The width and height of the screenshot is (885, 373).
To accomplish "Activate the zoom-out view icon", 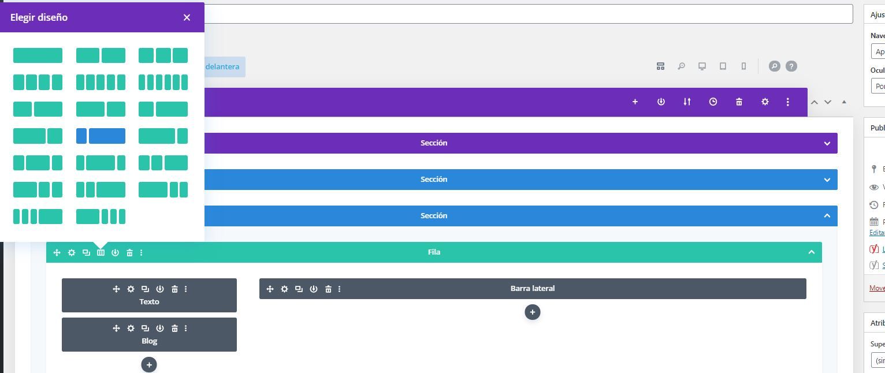I will coord(681,66).
